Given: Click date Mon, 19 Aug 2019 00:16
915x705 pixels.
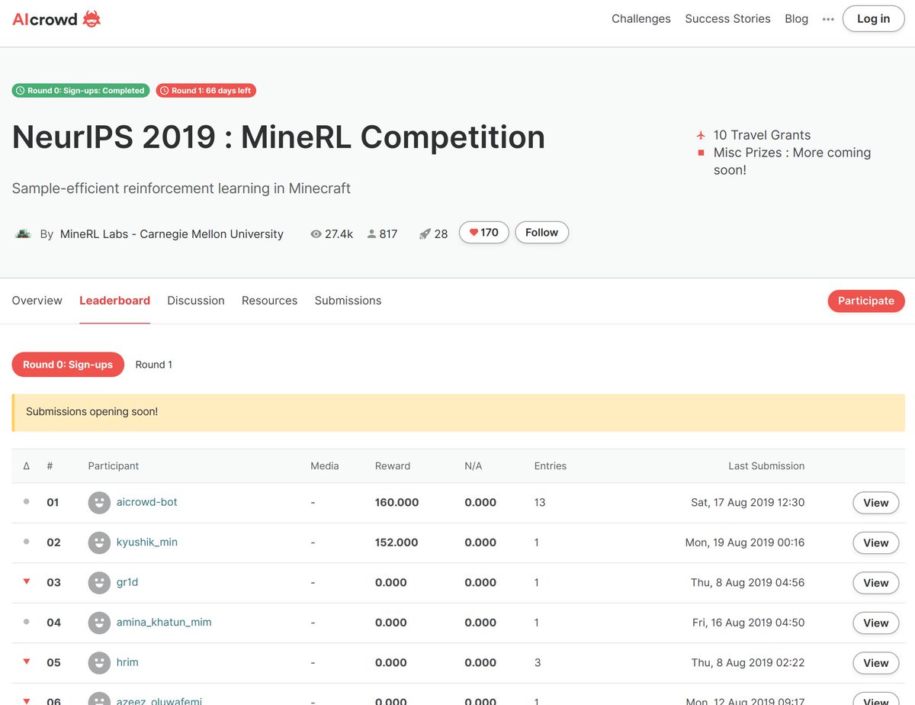Looking at the screenshot, I should [745, 542].
